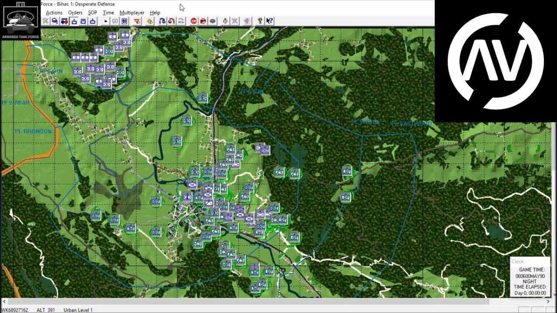Click the blue arrow mount troops icon

(x=162, y=21)
